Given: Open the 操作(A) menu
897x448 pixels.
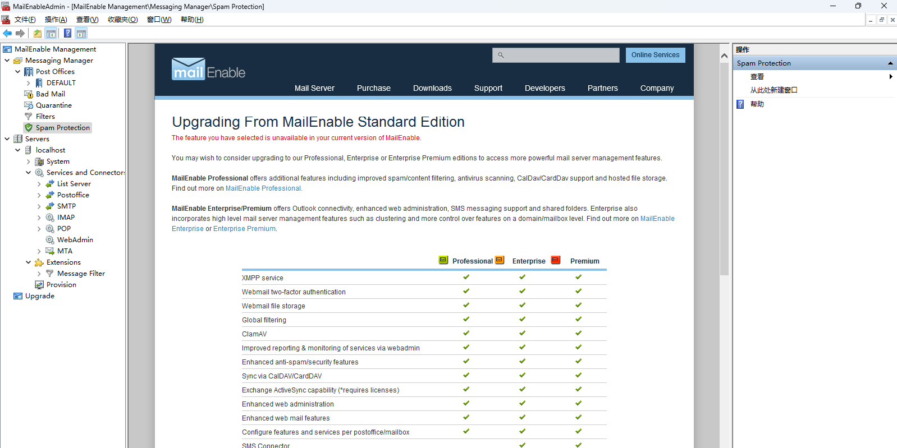Looking at the screenshot, I should click(56, 20).
